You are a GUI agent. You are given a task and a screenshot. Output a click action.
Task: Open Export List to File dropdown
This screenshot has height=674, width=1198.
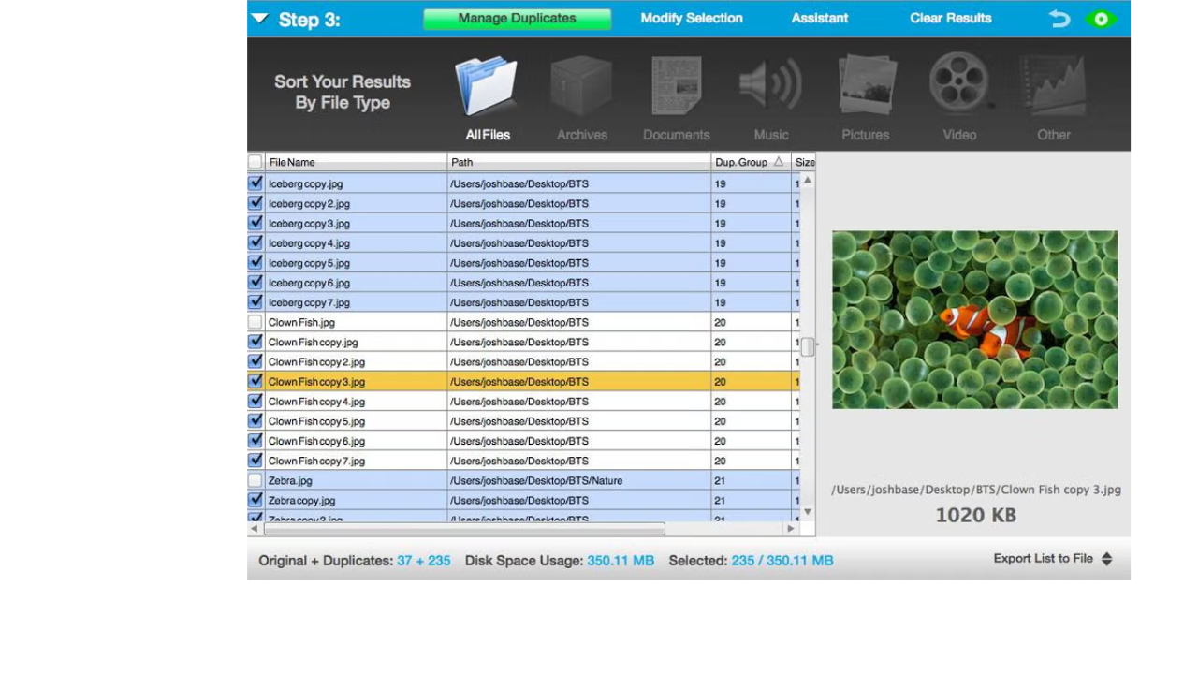point(1052,559)
